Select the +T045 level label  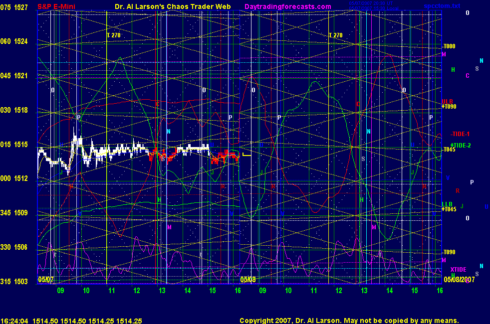tap(449, 209)
